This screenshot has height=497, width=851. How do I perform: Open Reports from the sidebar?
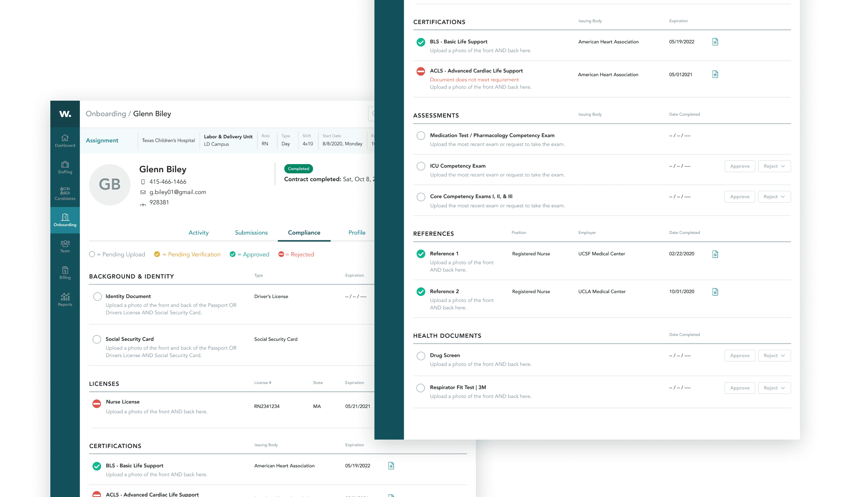click(65, 300)
